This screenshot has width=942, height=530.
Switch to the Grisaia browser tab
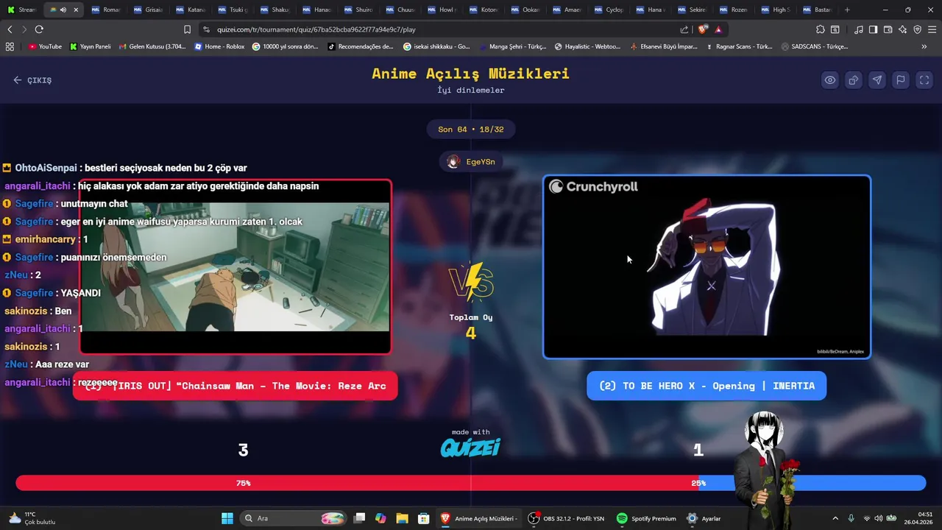pyautogui.click(x=148, y=10)
